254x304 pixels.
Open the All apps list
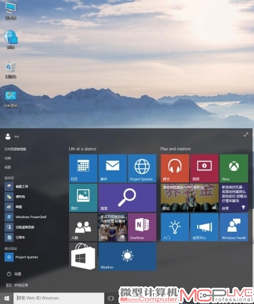[17, 285]
